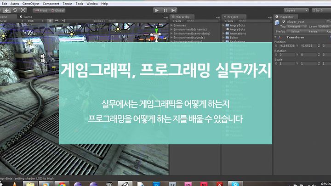Image resolution: width=331 pixels, height=186 pixels.
Task: Select the Rotate tool in toolbar
Action: pos(15,10)
